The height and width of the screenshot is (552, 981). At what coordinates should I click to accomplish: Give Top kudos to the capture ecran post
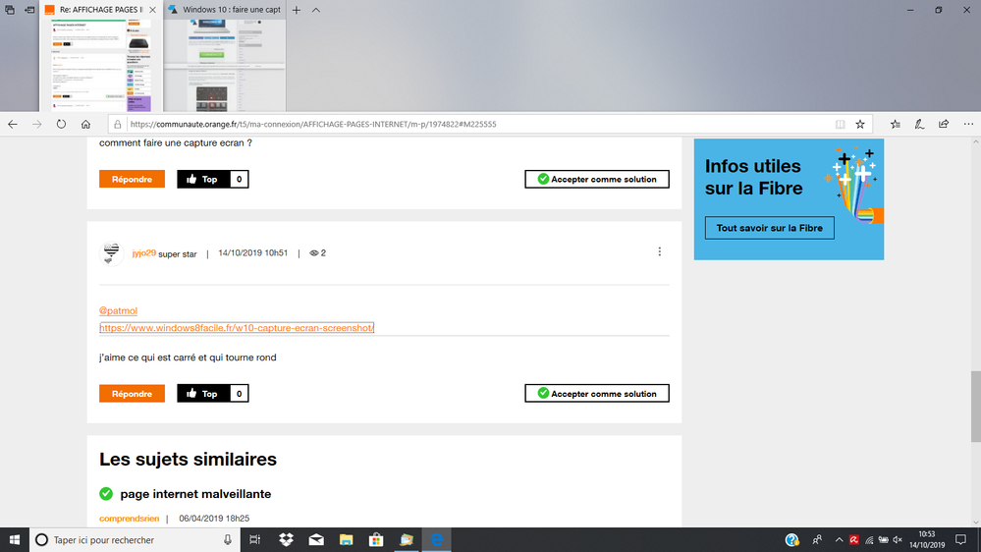(x=203, y=179)
